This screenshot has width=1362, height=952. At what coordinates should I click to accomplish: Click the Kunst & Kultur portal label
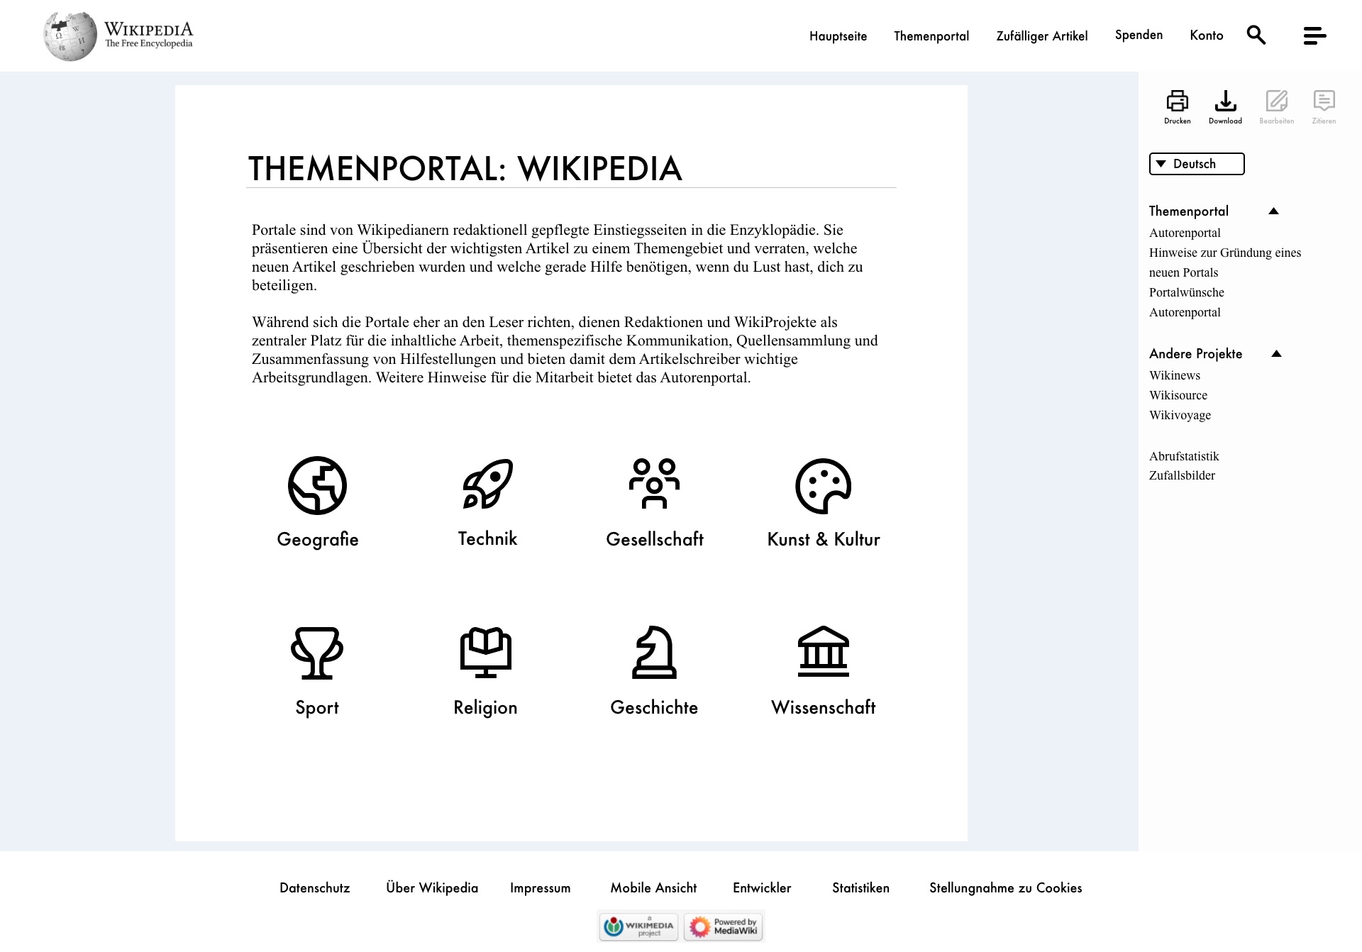(x=824, y=539)
